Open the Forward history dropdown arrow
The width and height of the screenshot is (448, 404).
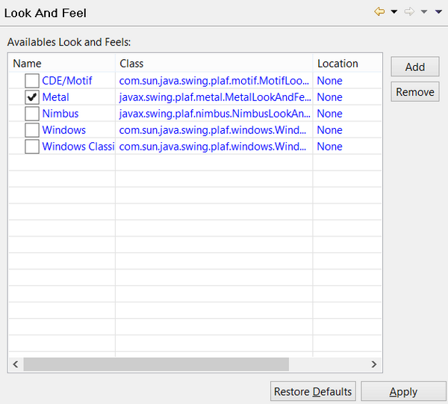tap(423, 13)
